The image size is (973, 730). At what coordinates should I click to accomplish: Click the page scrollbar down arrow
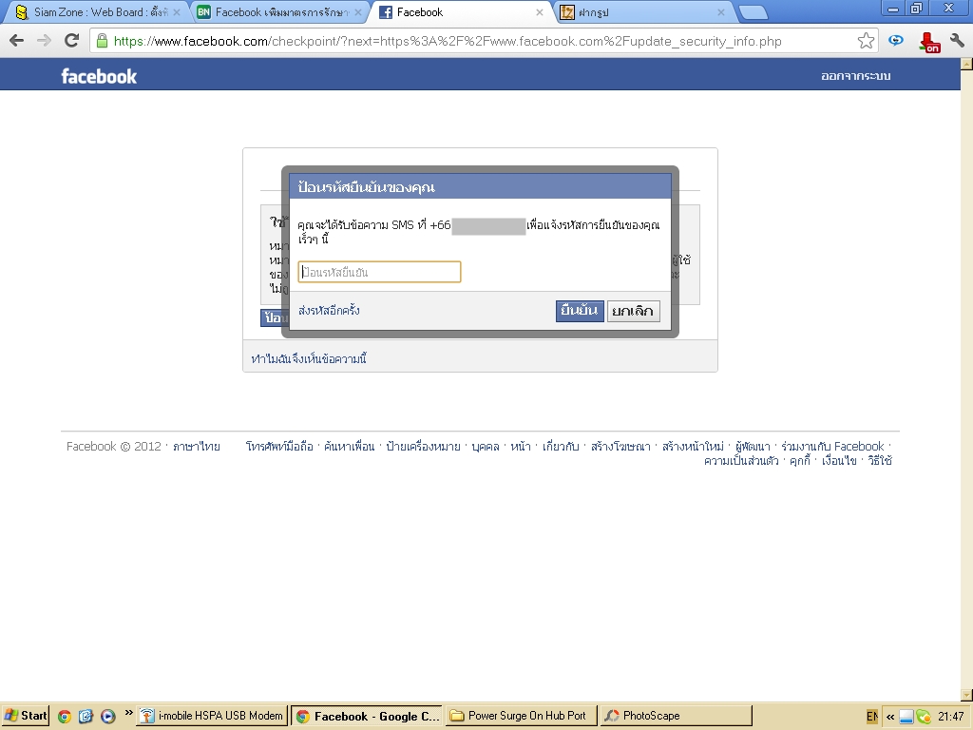pos(966,695)
